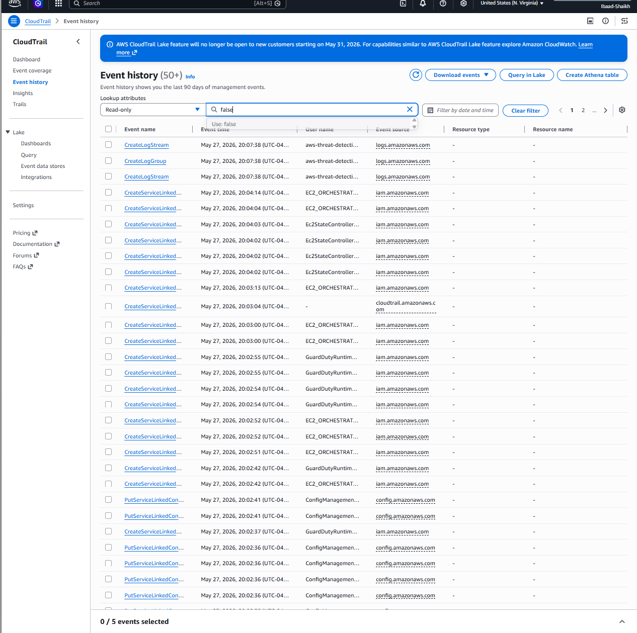Open FAQs external link
The width and height of the screenshot is (637, 633).
click(23, 266)
